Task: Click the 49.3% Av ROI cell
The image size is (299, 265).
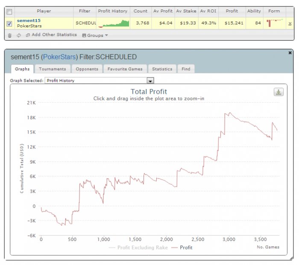Action: (208, 23)
